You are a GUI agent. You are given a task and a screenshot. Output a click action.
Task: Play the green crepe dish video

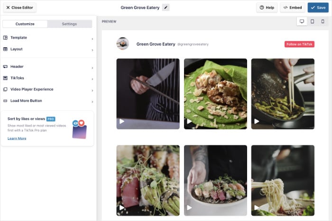pyautogui.click(x=189, y=121)
